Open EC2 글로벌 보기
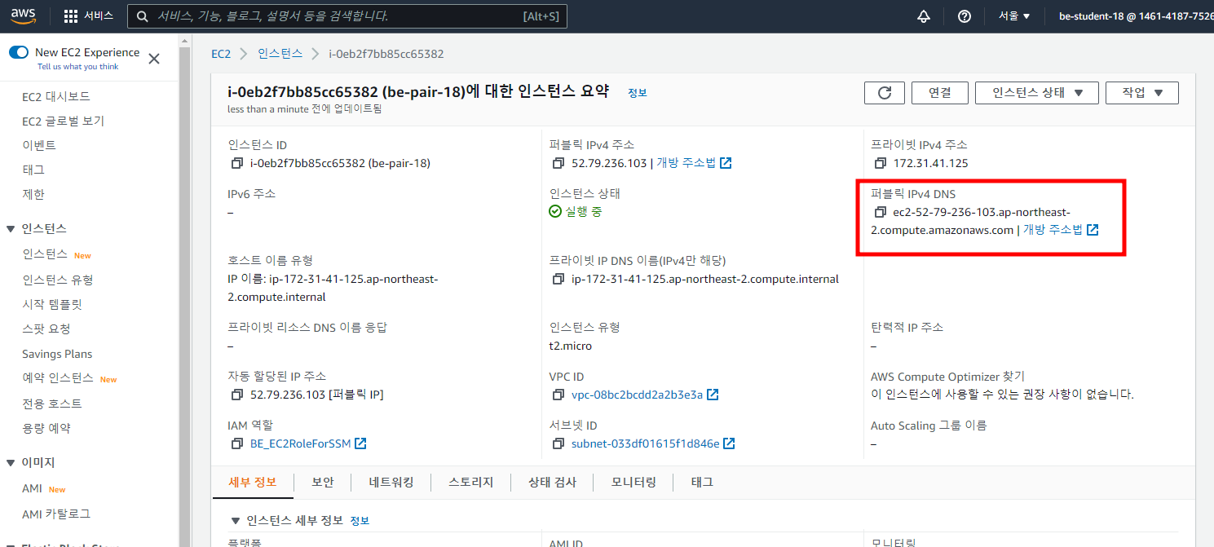Screen dimensions: 1214x547 63,121
